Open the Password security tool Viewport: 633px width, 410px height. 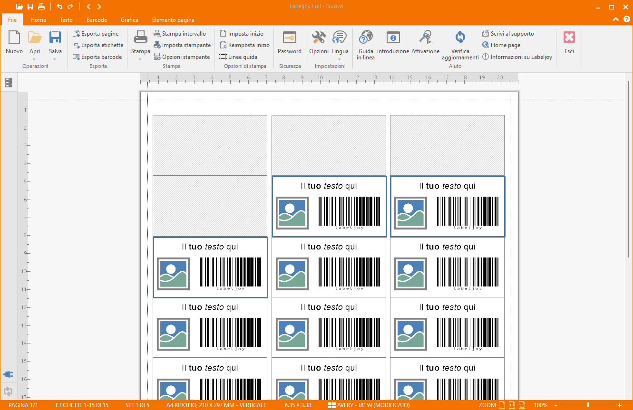click(x=290, y=43)
